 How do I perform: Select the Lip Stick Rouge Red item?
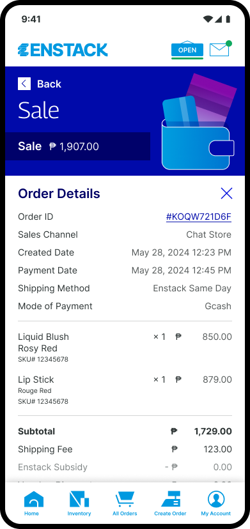[x=125, y=390]
